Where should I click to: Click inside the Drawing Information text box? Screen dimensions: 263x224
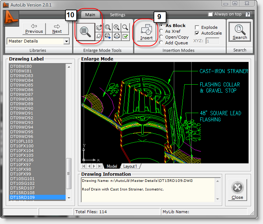(x=148, y=190)
